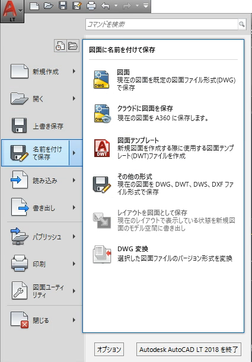
Task: Click the パブリッシュ network folder icon
Action: point(20,236)
